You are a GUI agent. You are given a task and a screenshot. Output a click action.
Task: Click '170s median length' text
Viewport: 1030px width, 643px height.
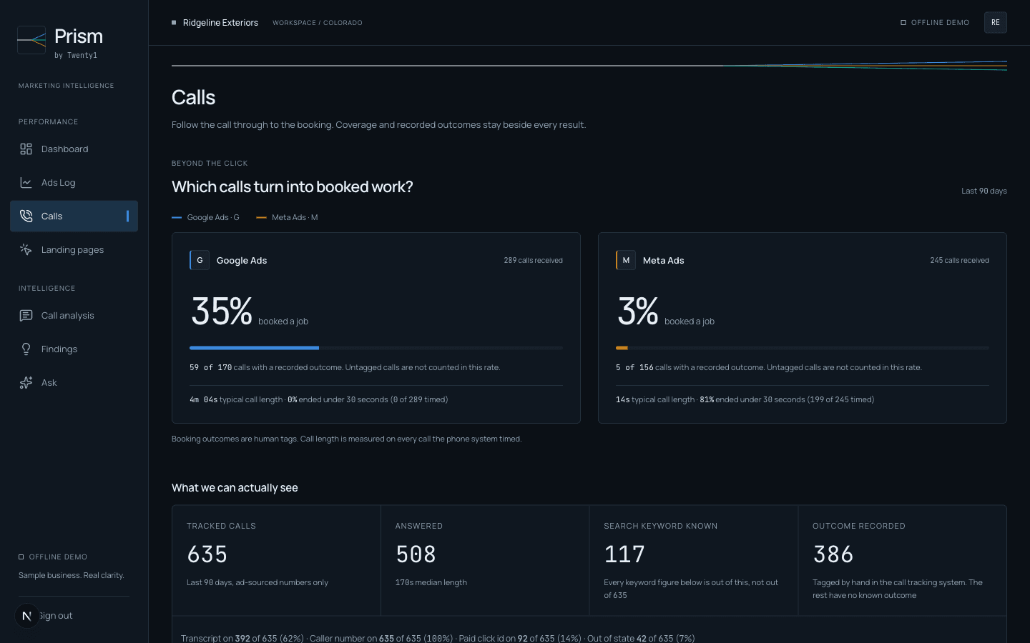tap(431, 582)
